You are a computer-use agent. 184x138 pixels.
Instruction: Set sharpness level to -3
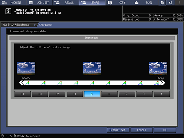click(x=40, y=94)
